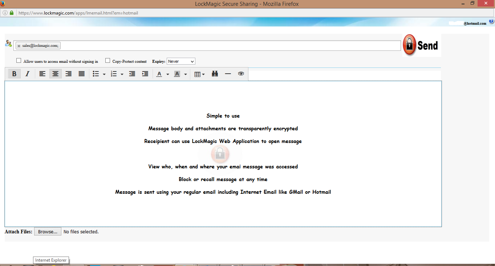Apply italic formatting
Viewport: 495px width, 266px height.
coord(27,73)
